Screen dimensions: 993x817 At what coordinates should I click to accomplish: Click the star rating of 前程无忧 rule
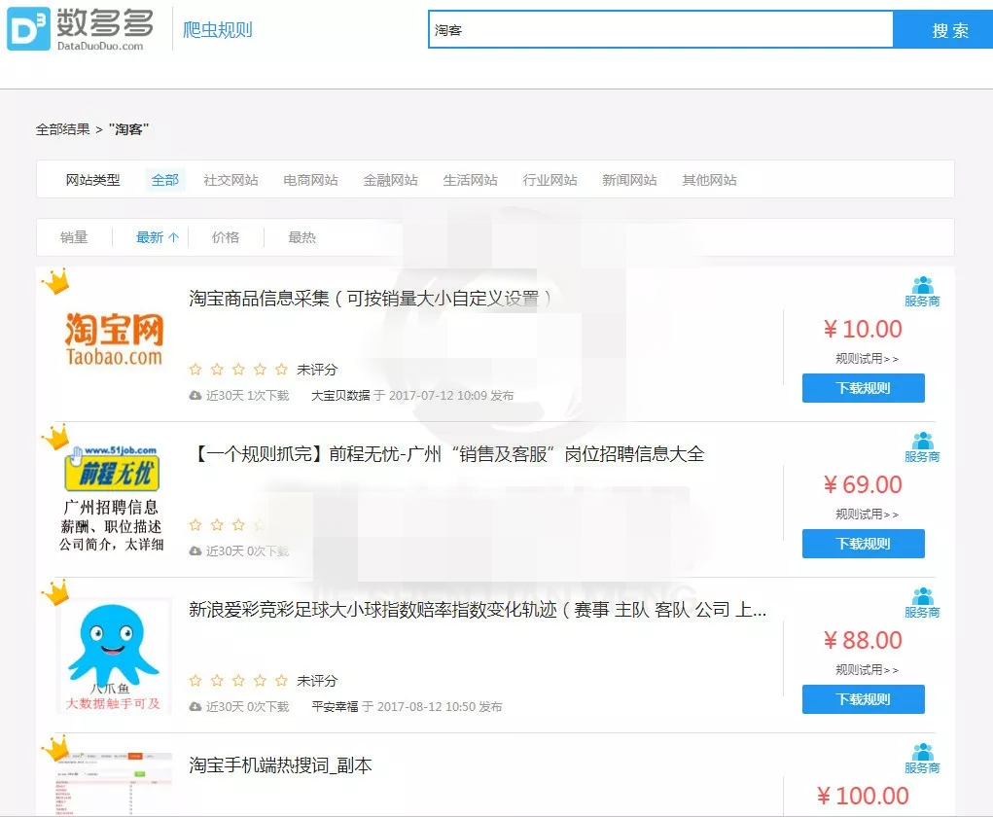coord(228,525)
